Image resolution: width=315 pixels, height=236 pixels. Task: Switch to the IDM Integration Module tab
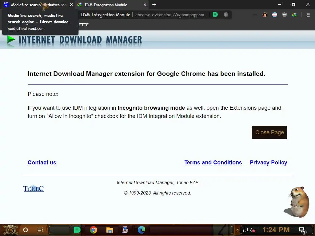pyautogui.click(x=112, y=5)
